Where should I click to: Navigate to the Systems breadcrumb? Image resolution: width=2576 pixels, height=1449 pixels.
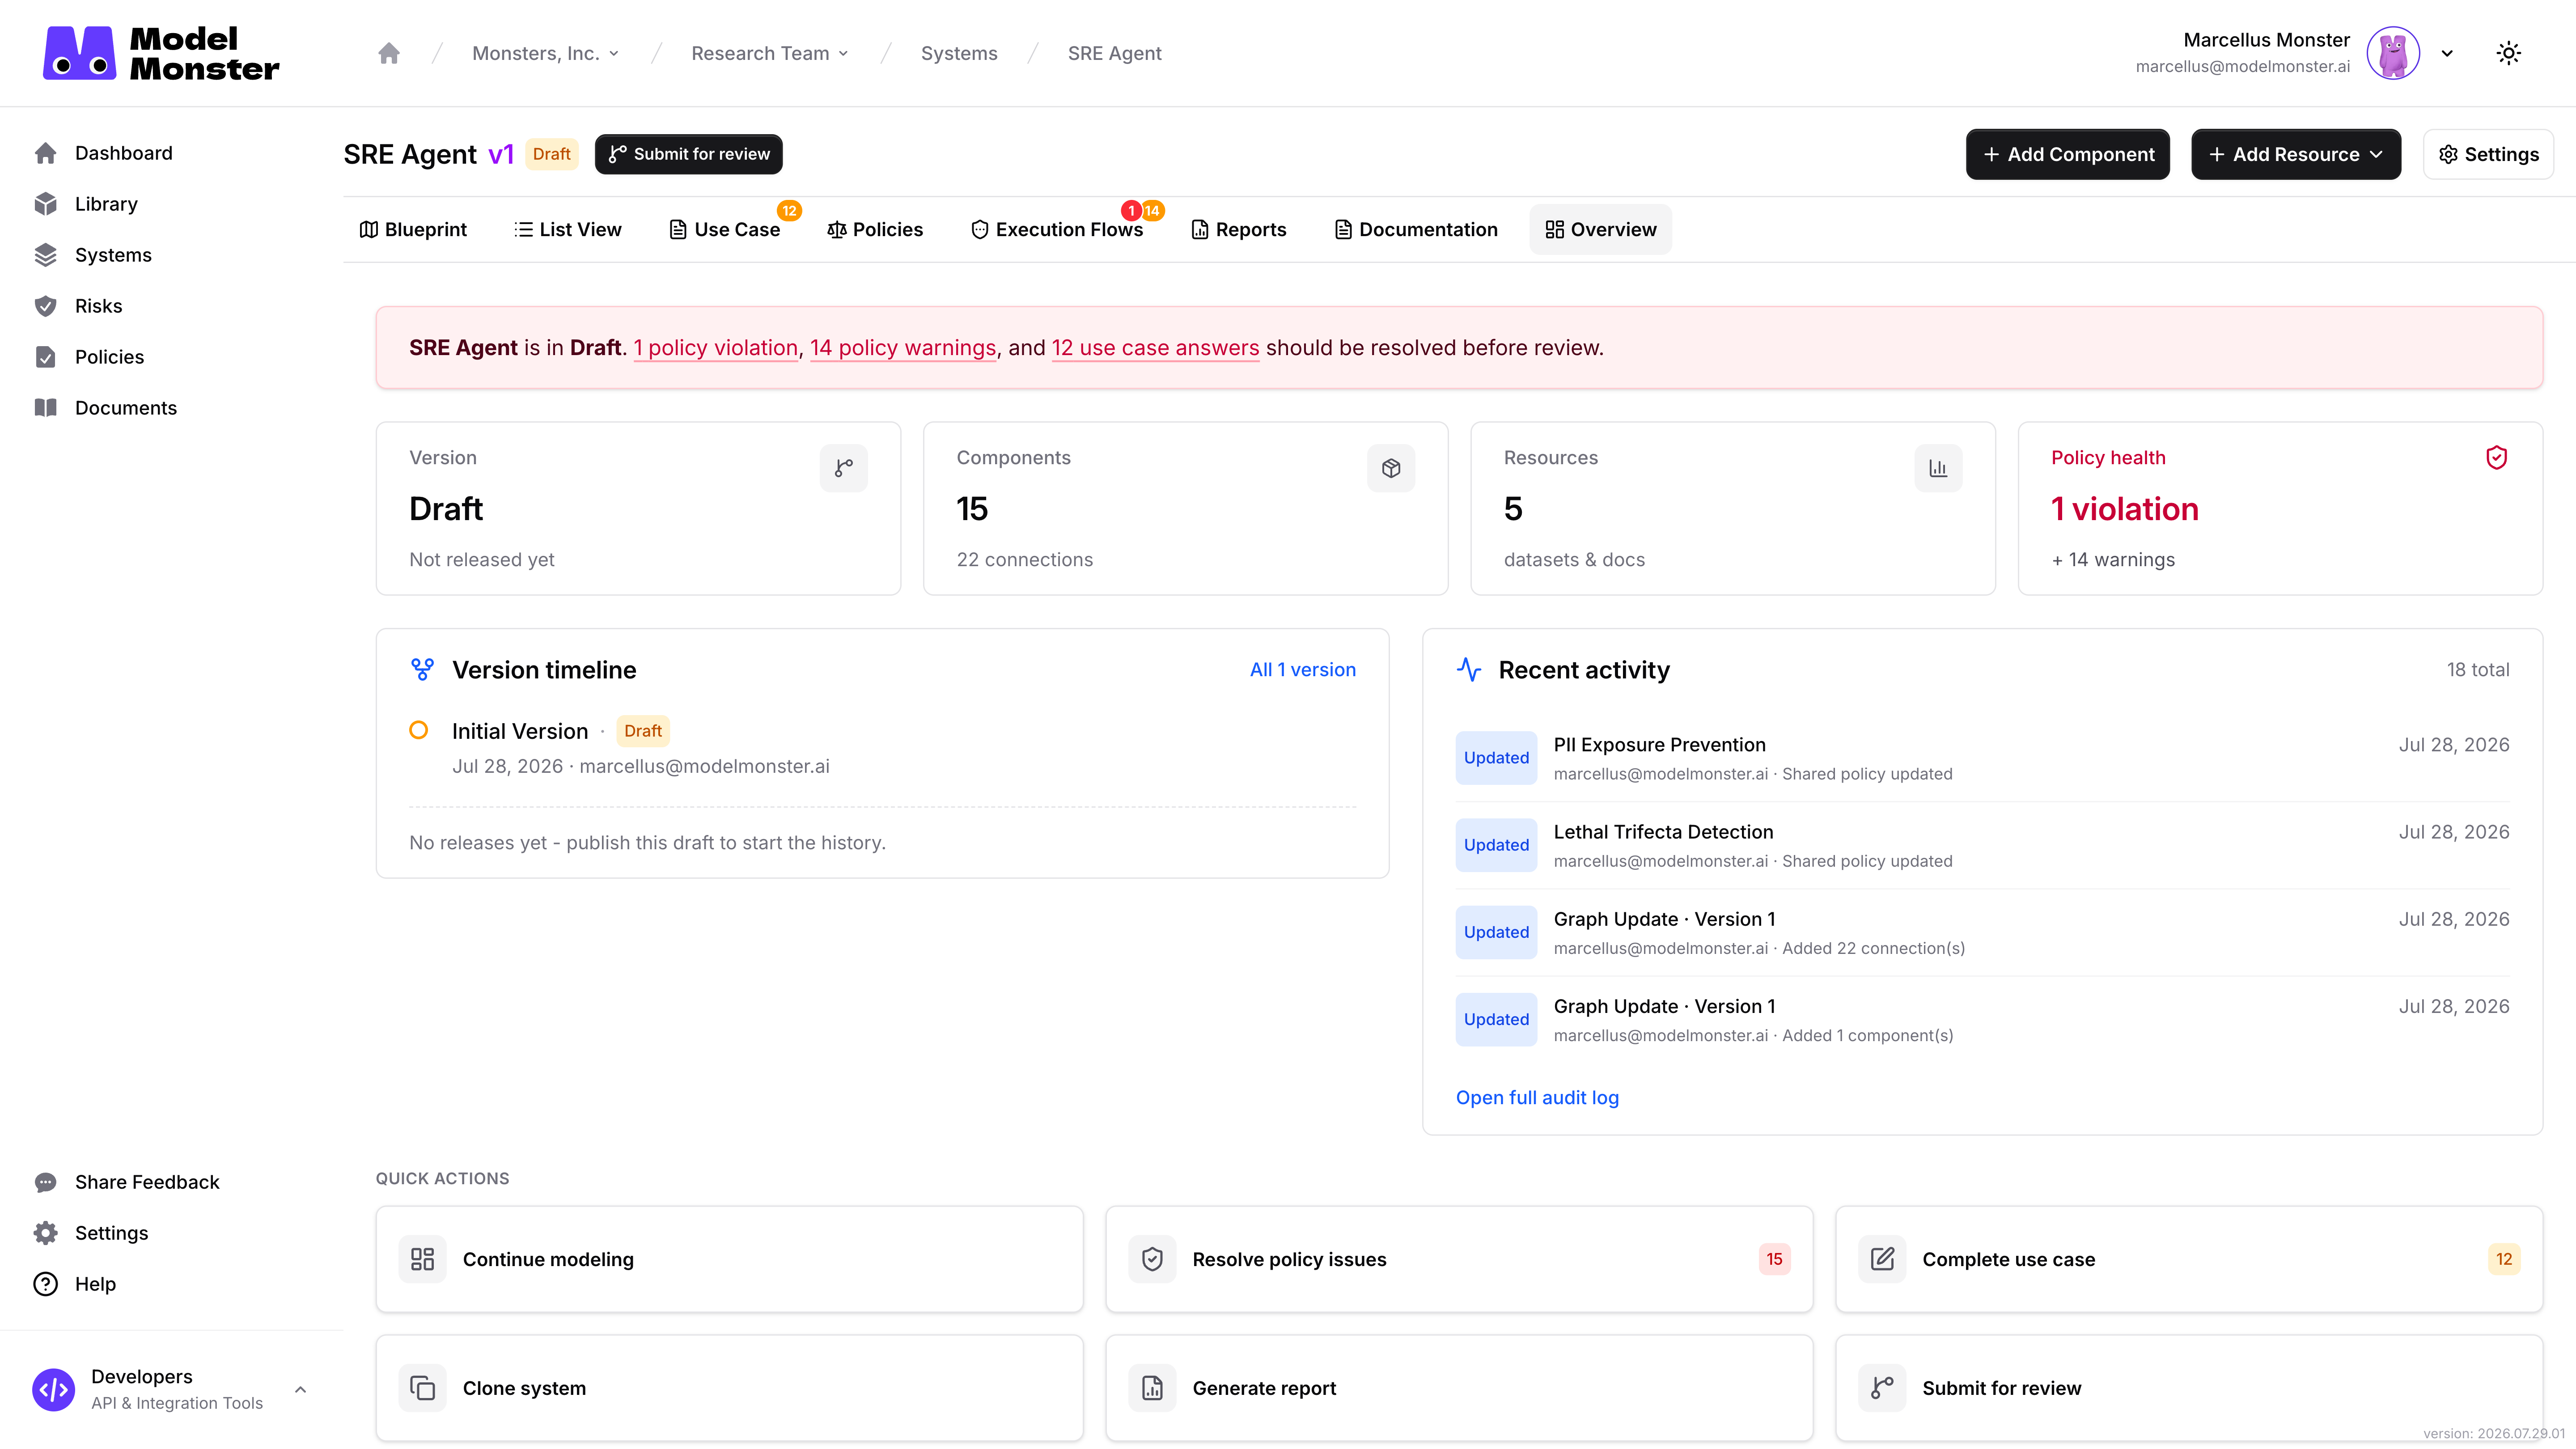[959, 53]
